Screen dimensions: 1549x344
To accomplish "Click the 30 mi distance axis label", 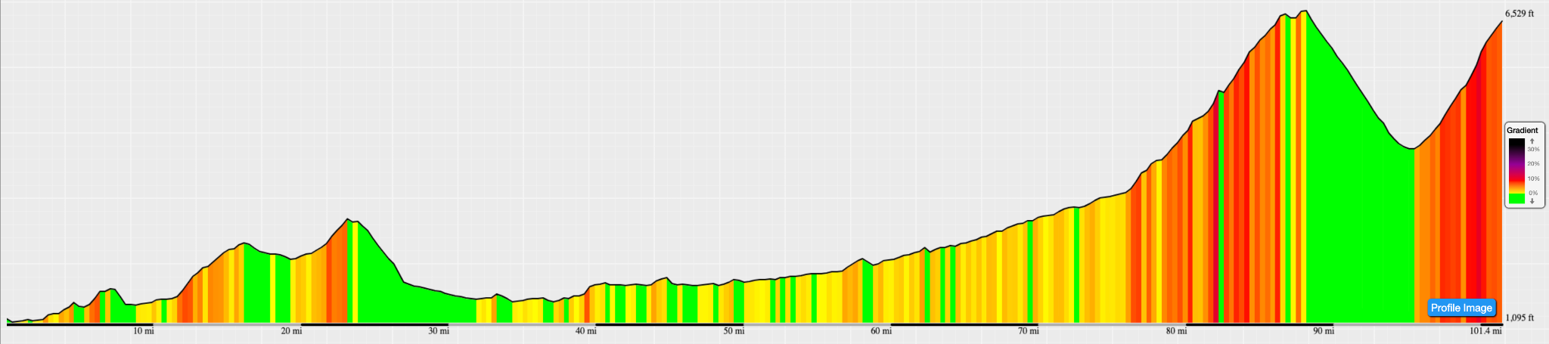I will pyautogui.click(x=438, y=331).
